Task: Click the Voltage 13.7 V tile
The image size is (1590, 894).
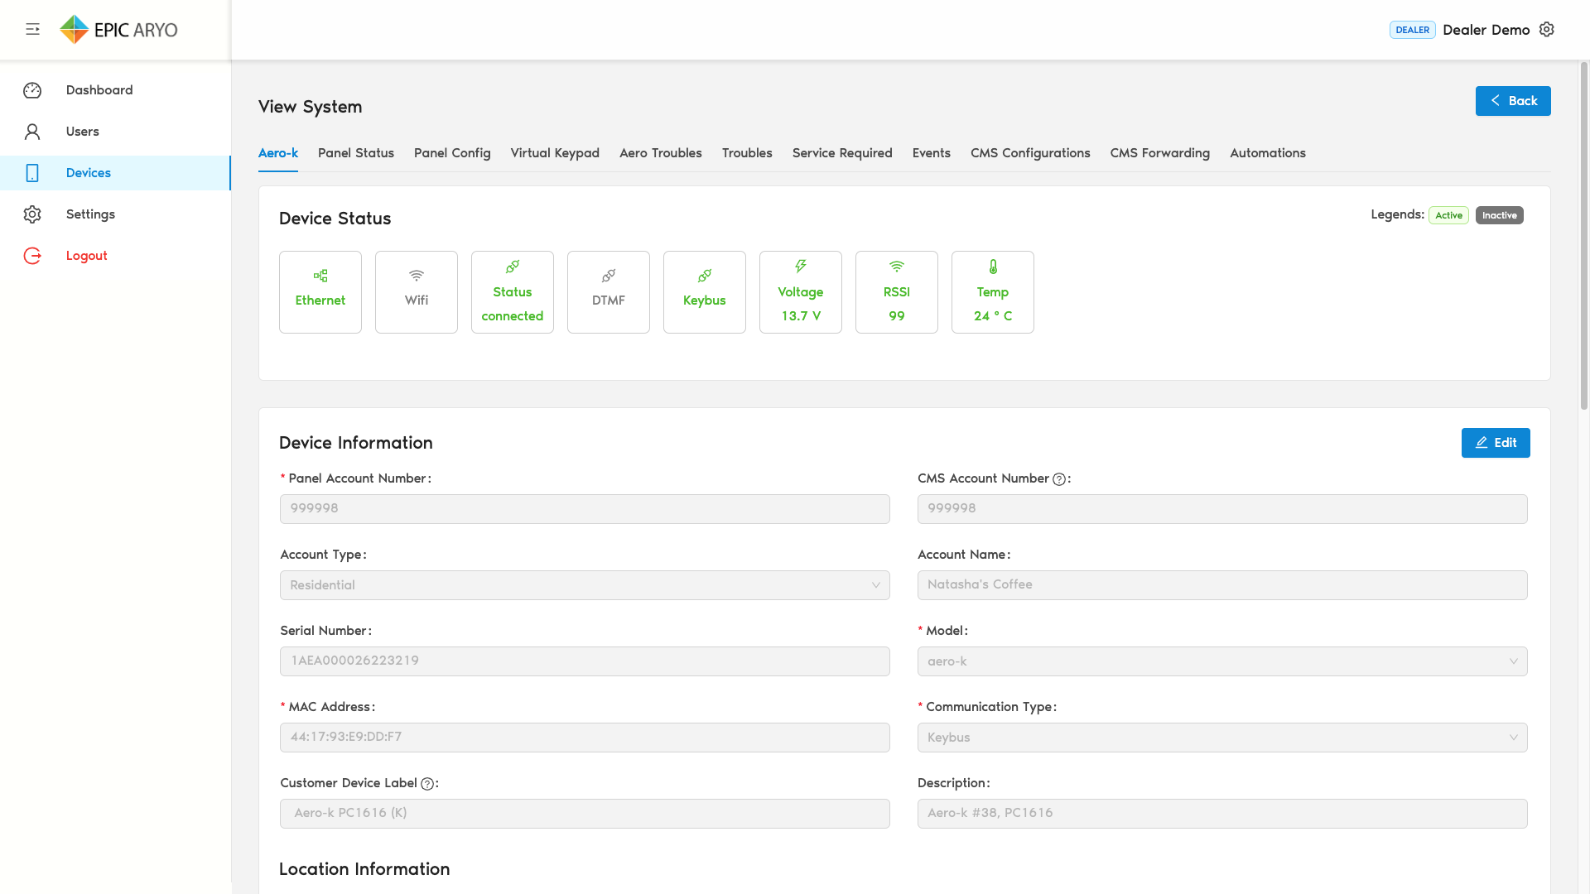Action: 801,292
